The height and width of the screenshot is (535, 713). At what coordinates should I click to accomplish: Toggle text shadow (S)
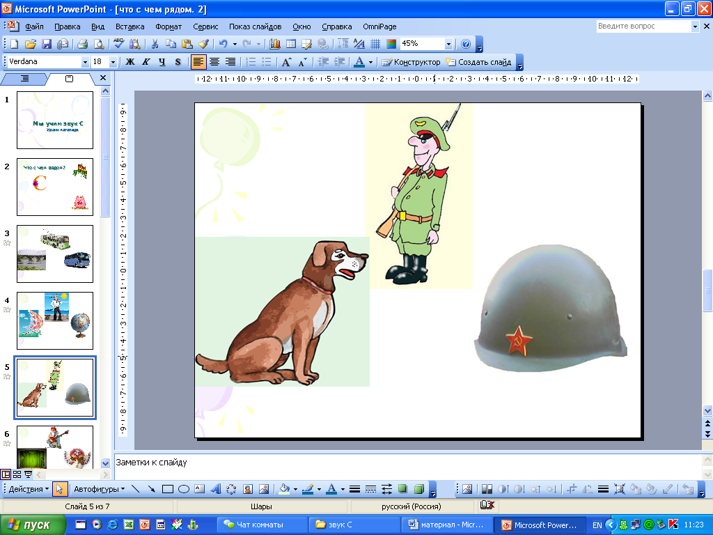click(x=178, y=62)
